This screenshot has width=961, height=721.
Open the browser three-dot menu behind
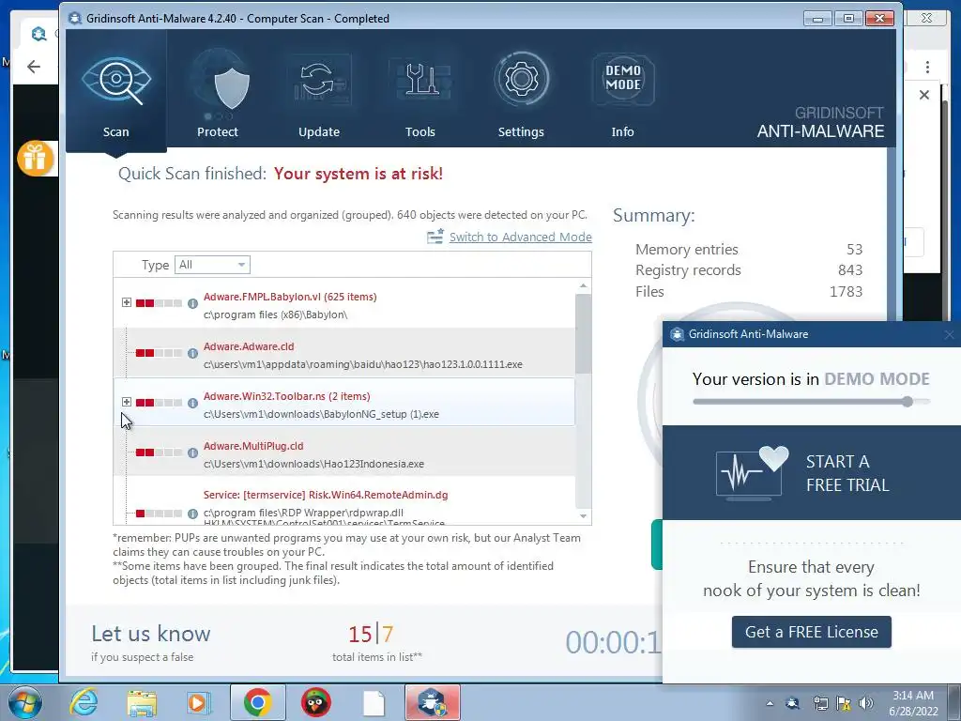(x=927, y=67)
